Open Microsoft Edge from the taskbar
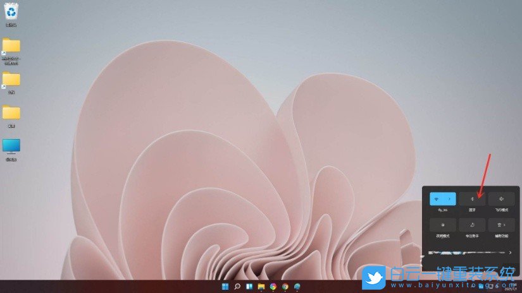 (x=297, y=286)
